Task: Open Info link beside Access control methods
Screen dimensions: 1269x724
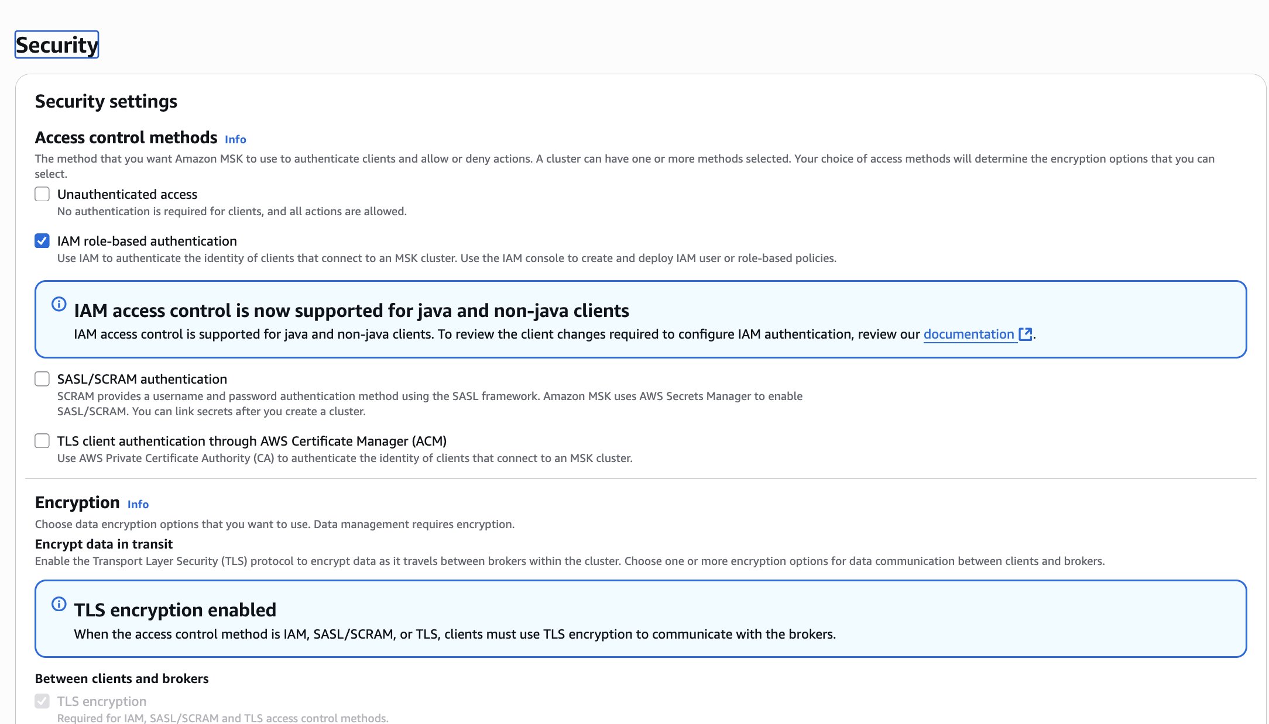Action: click(235, 139)
